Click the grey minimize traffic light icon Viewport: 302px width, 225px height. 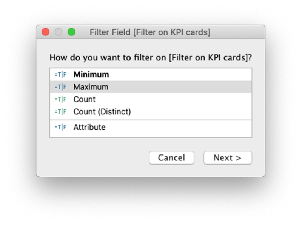[x=59, y=32]
